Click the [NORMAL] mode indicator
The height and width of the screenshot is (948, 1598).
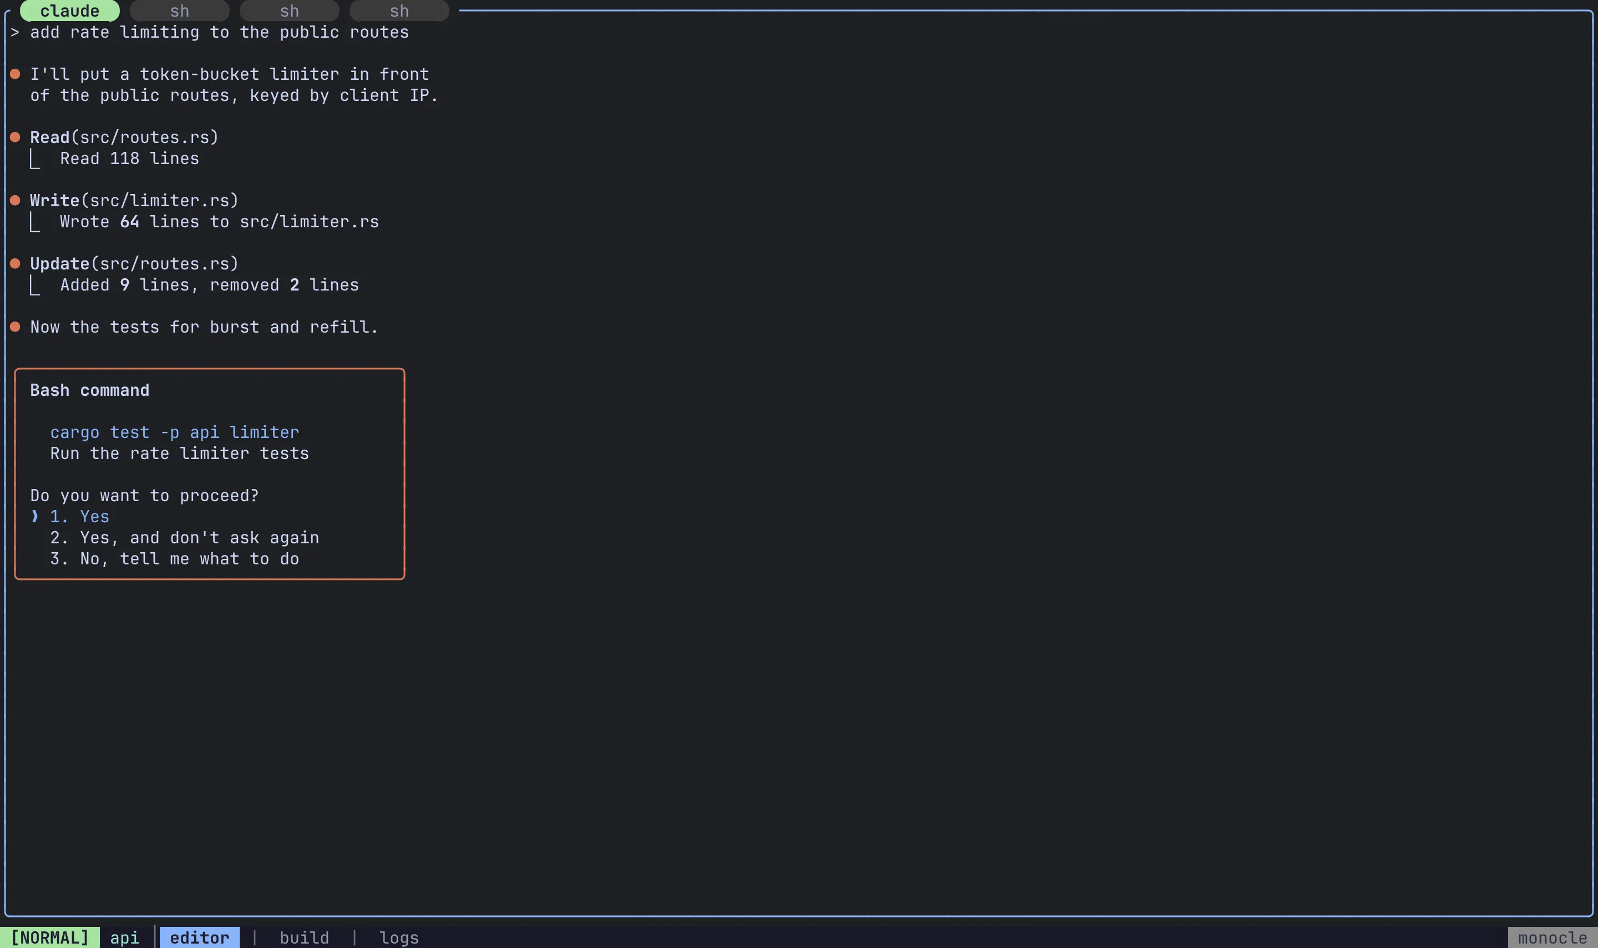50,937
